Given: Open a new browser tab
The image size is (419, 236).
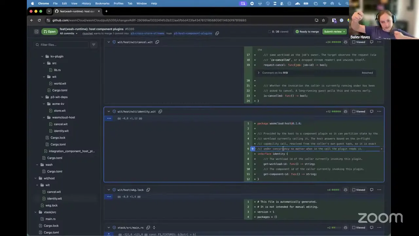Looking at the screenshot, I should point(106,11).
